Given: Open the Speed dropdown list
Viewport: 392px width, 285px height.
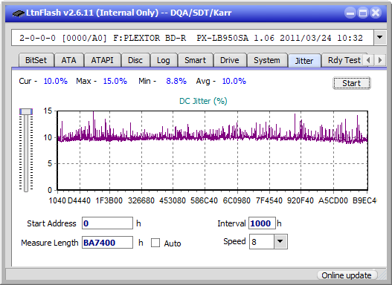Looking at the screenshot, I should click(x=280, y=241).
